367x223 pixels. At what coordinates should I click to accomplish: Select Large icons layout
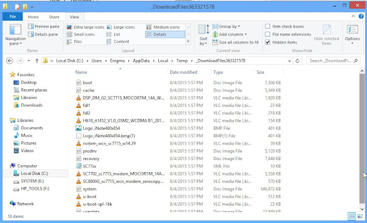point(121,27)
